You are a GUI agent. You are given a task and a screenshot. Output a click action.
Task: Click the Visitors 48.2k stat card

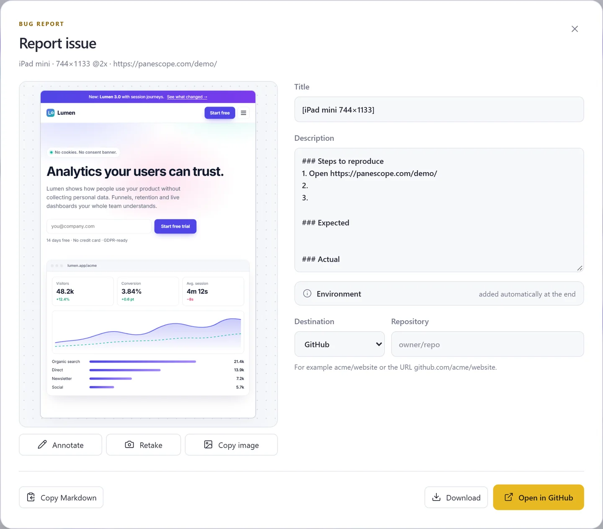point(82,291)
